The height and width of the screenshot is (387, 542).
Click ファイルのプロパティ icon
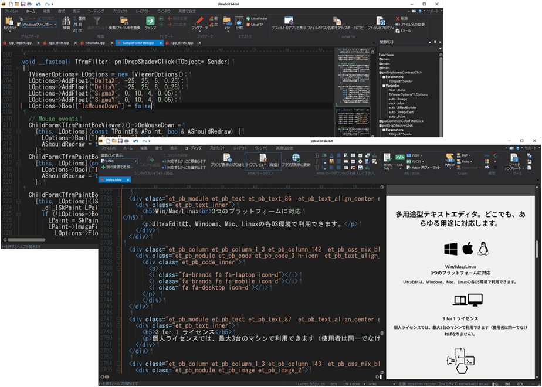pos(380,21)
